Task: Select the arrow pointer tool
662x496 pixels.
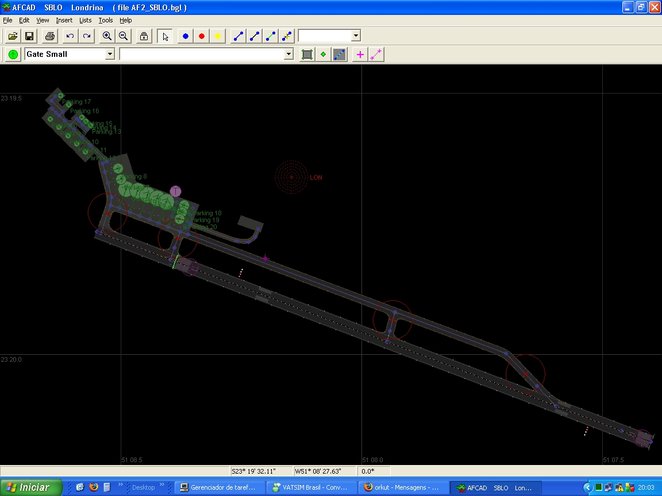Action: point(165,36)
